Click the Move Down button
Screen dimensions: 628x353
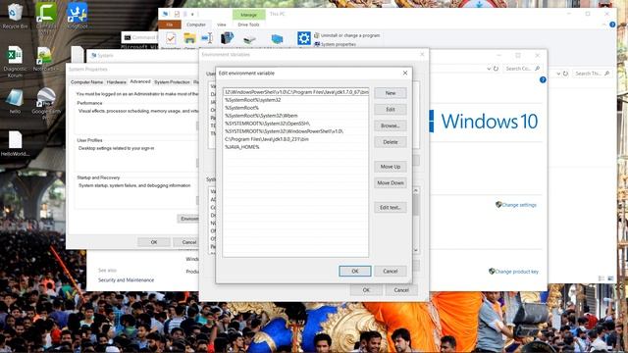click(391, 183)
